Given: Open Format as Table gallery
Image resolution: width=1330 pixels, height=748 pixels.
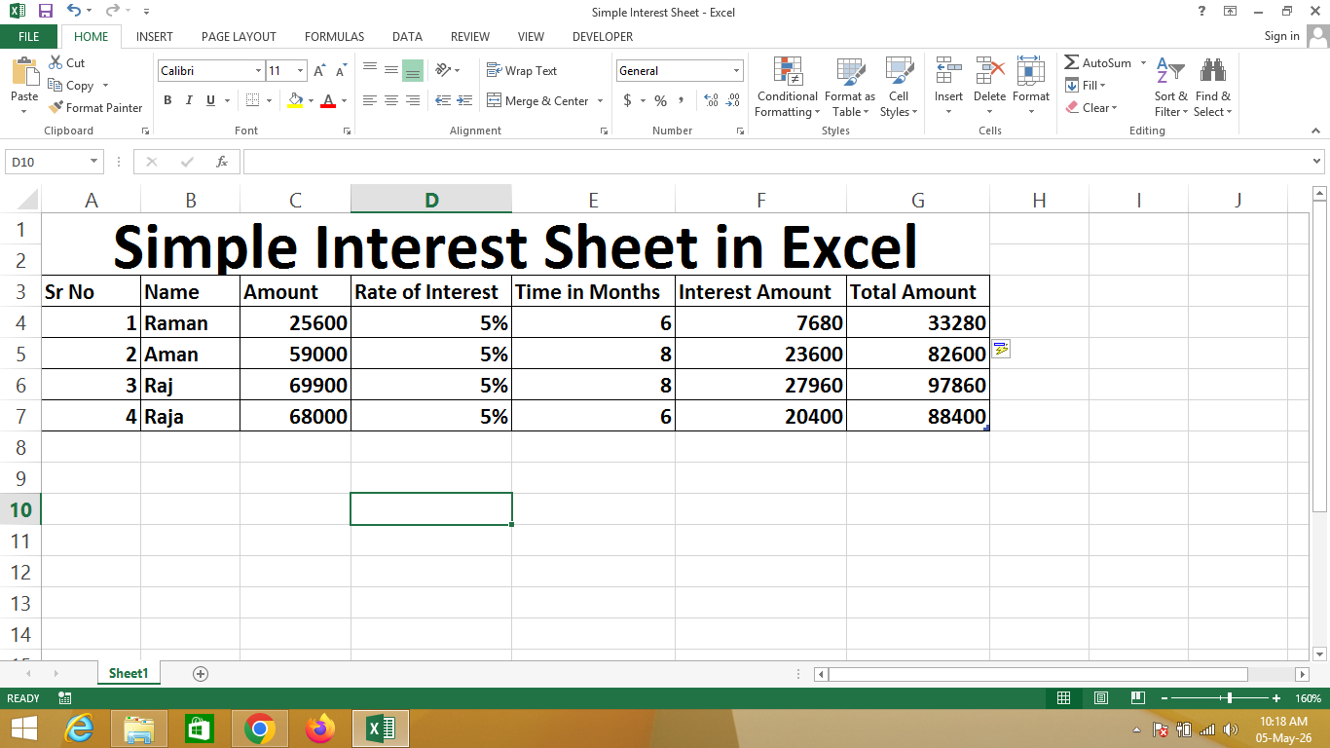Looking at the screenshot, I should pos(850,87).
